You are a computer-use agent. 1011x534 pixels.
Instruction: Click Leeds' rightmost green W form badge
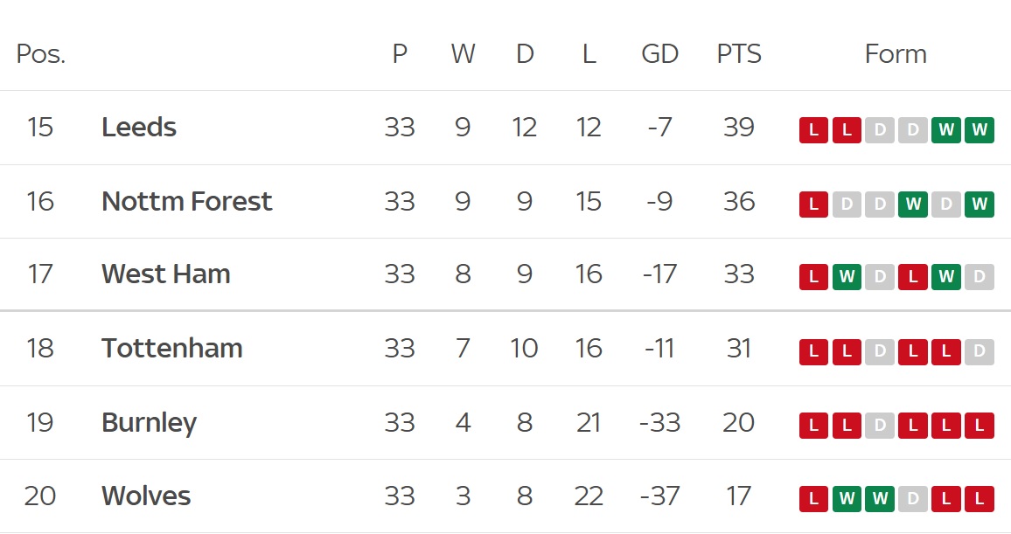(x=980, y=130)
